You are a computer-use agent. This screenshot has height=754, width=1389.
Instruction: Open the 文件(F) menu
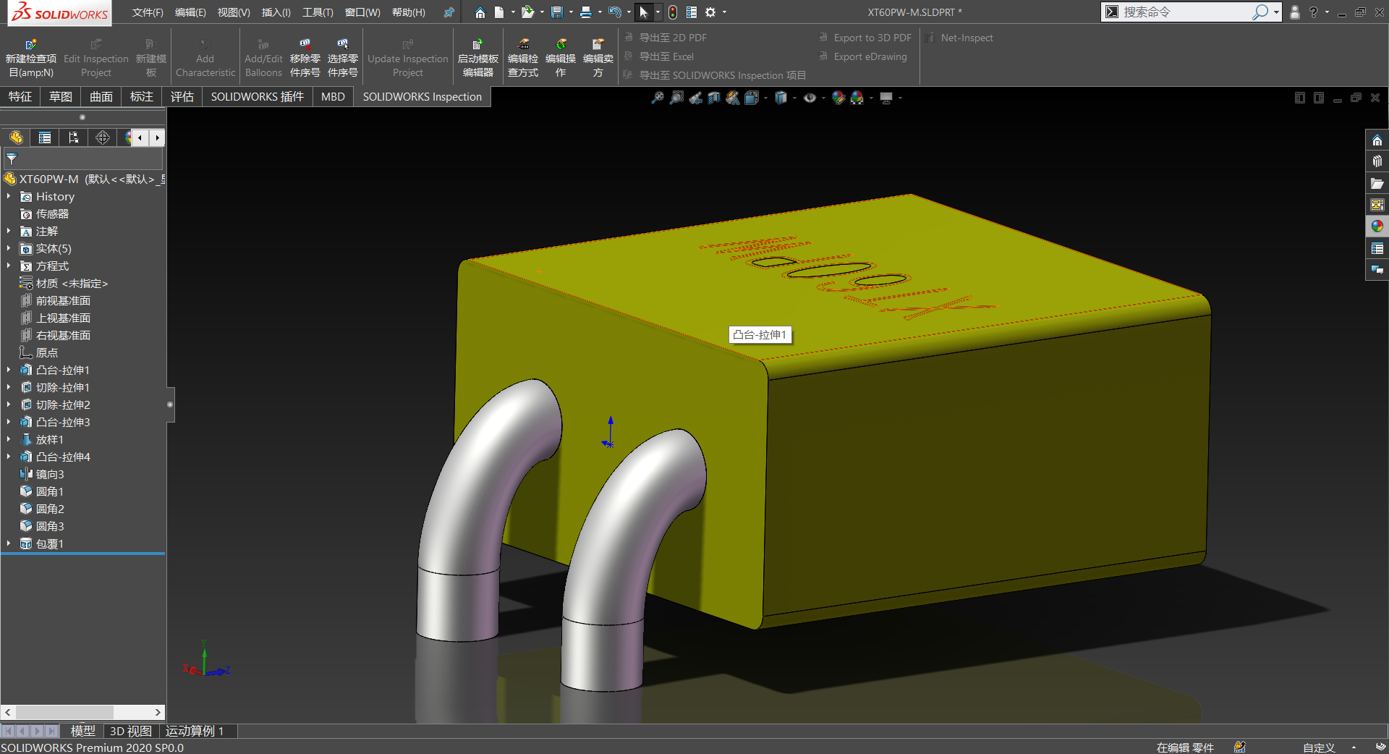coord(148,12)
